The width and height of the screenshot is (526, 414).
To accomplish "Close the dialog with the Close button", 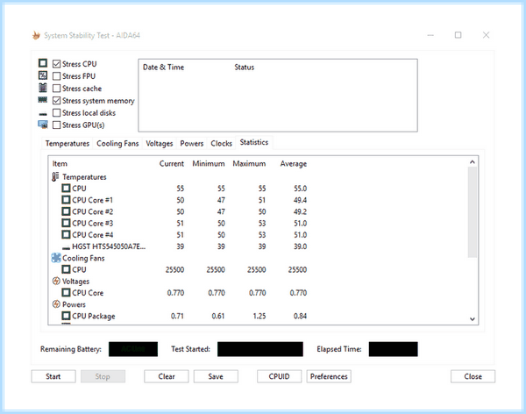I will click(473, 376).
